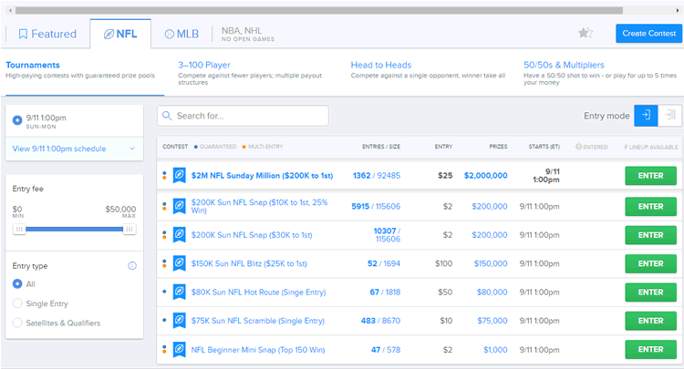The image size is (684, 369).
Task: Click the Entry type info icon
Action: (x=132, y=266)
